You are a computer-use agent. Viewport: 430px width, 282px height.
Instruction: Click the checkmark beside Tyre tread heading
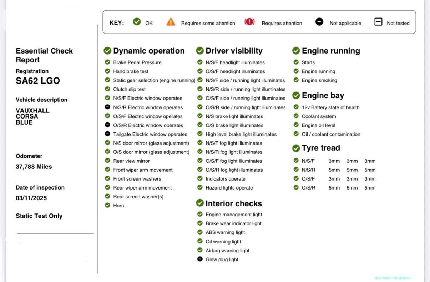click(296, 148)
